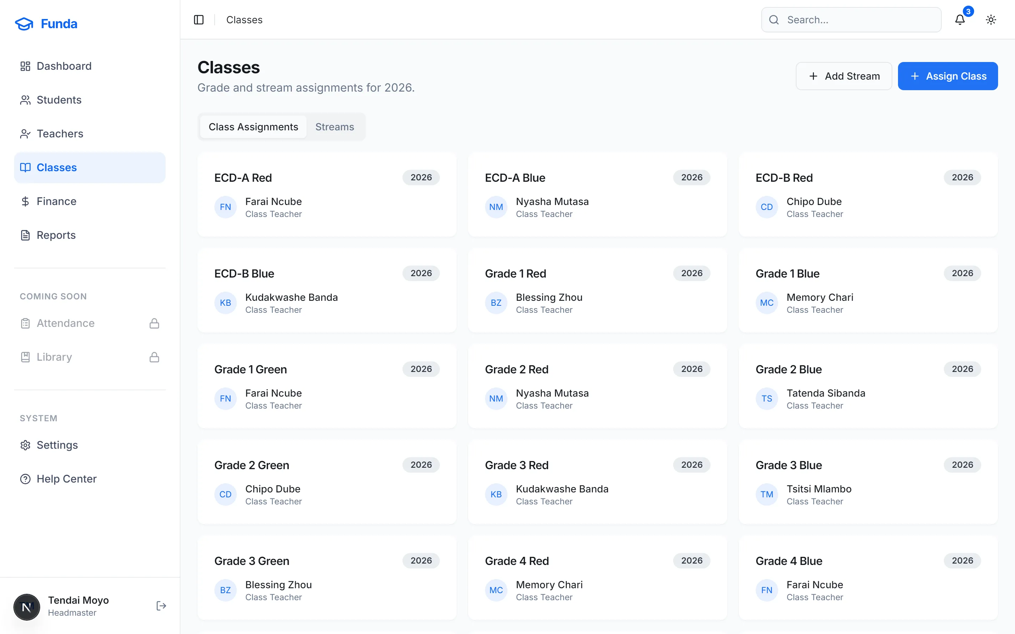Open Settings in the sidebar
The width and height of the screenshot is (1015, 634).
(90, 445)
